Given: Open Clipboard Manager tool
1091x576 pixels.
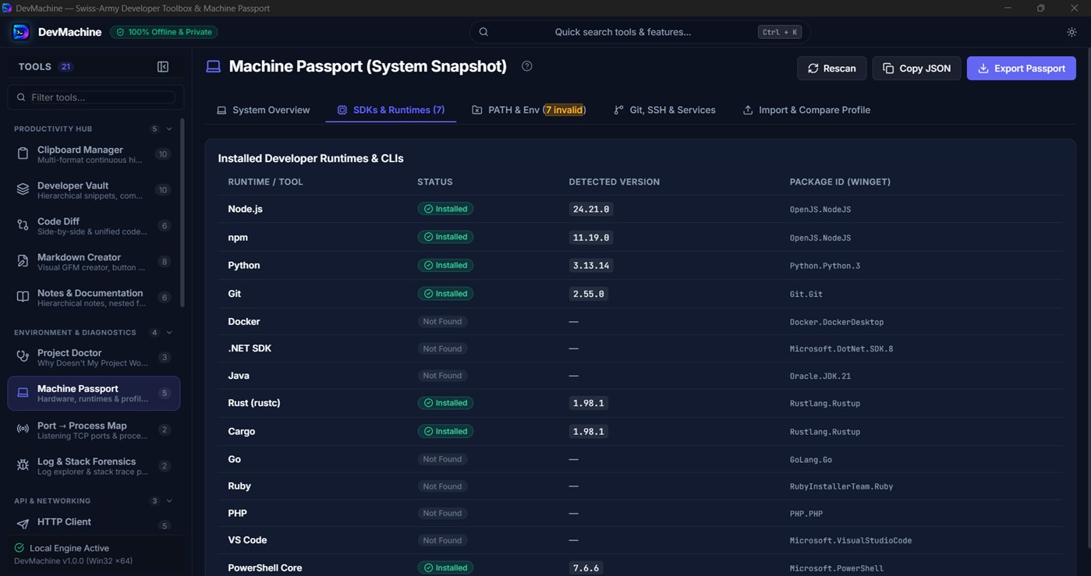Looking at the screenshot, I should click(x=94, y=154).
